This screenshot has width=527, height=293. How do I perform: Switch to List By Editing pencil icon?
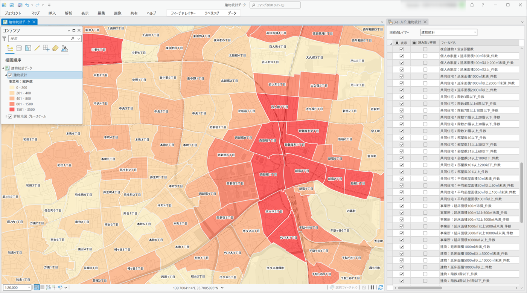pyautogui.click(x=37, y=48)
